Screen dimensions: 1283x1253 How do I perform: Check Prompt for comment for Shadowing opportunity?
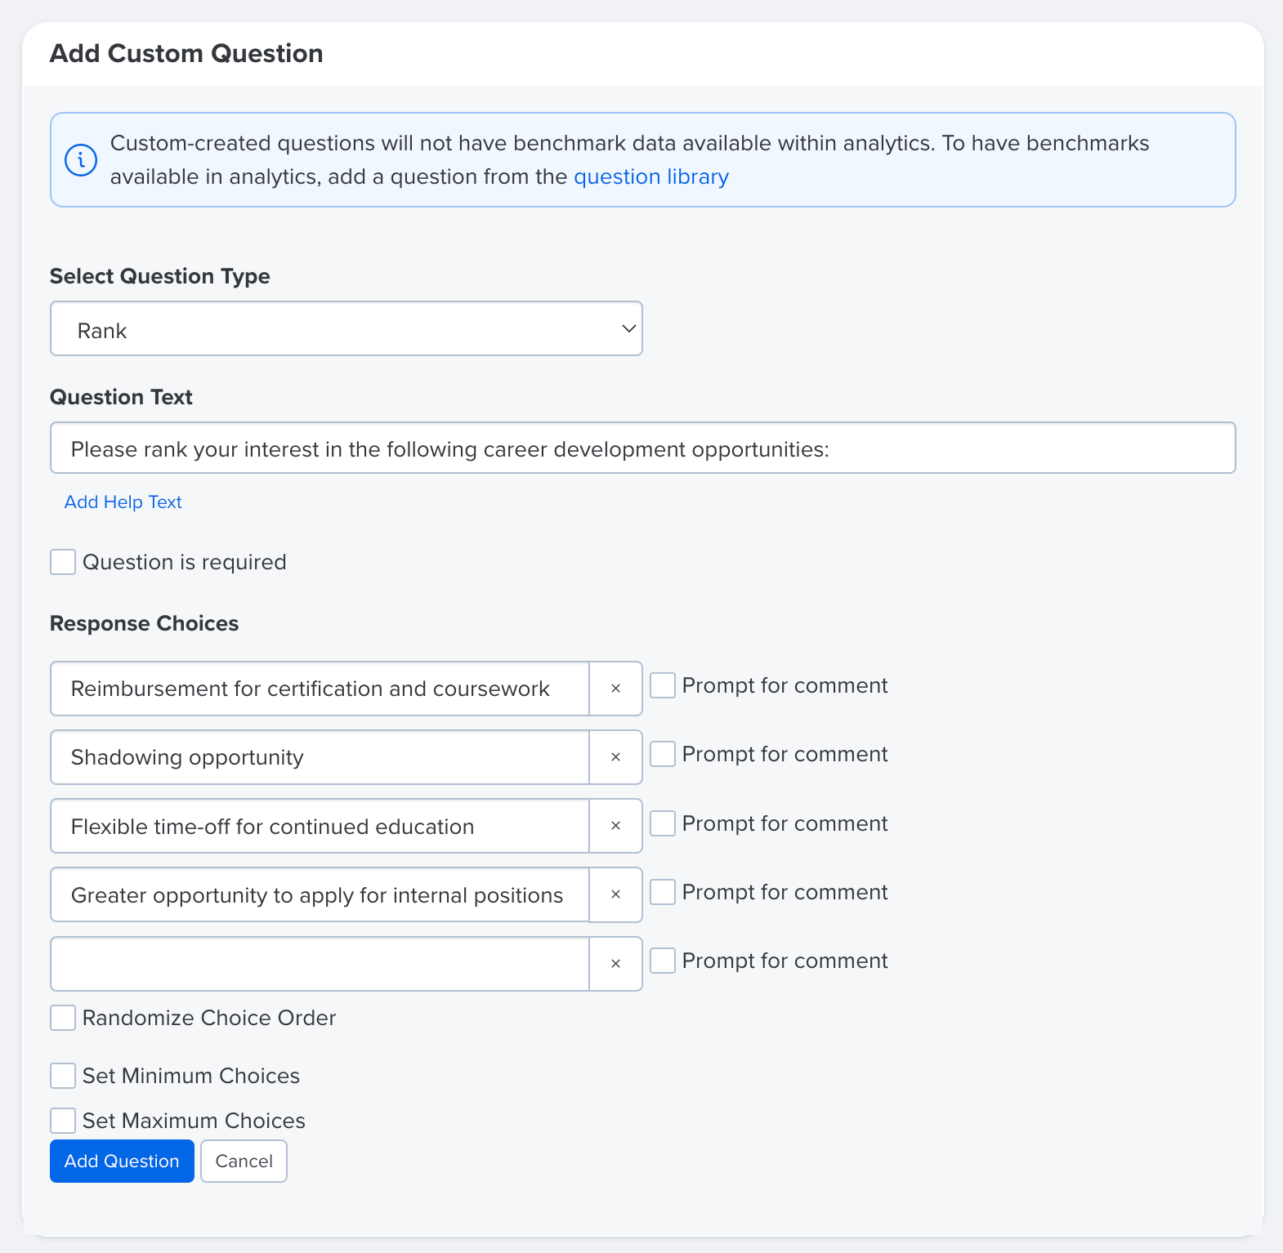pos(662,754)
